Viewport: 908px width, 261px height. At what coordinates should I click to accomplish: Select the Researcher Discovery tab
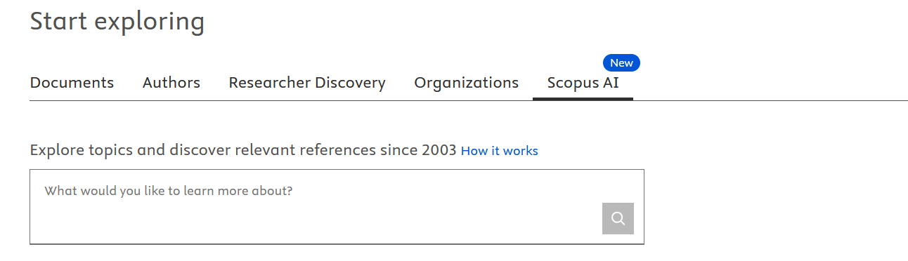pos(307,83)
